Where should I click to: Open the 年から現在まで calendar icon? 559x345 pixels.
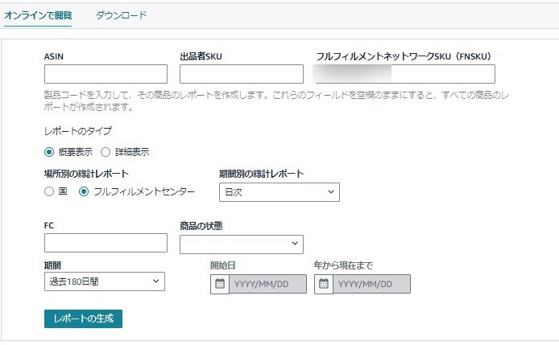tap(323, 284)
